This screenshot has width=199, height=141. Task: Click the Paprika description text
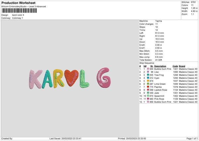(x=158, y=87)
